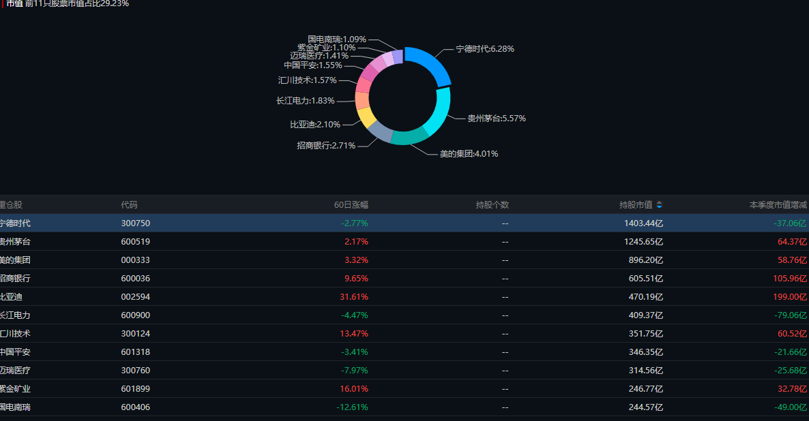Select the cyan 贵州茅台 donut segment

[x=439, y=111]
